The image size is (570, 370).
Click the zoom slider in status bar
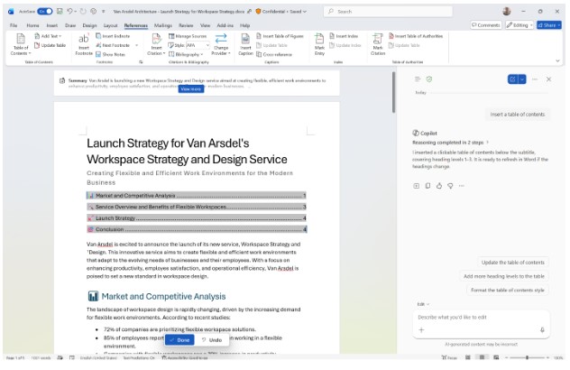click(x=527, y=357)
